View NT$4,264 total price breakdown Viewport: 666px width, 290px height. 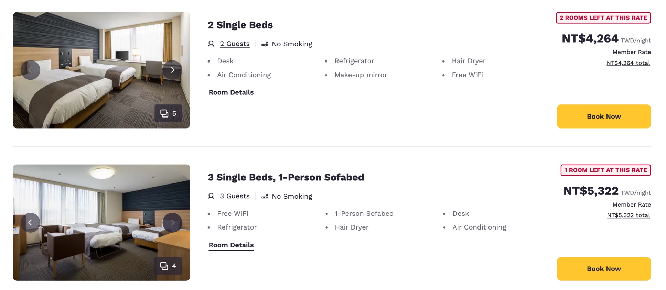[628, 63]
